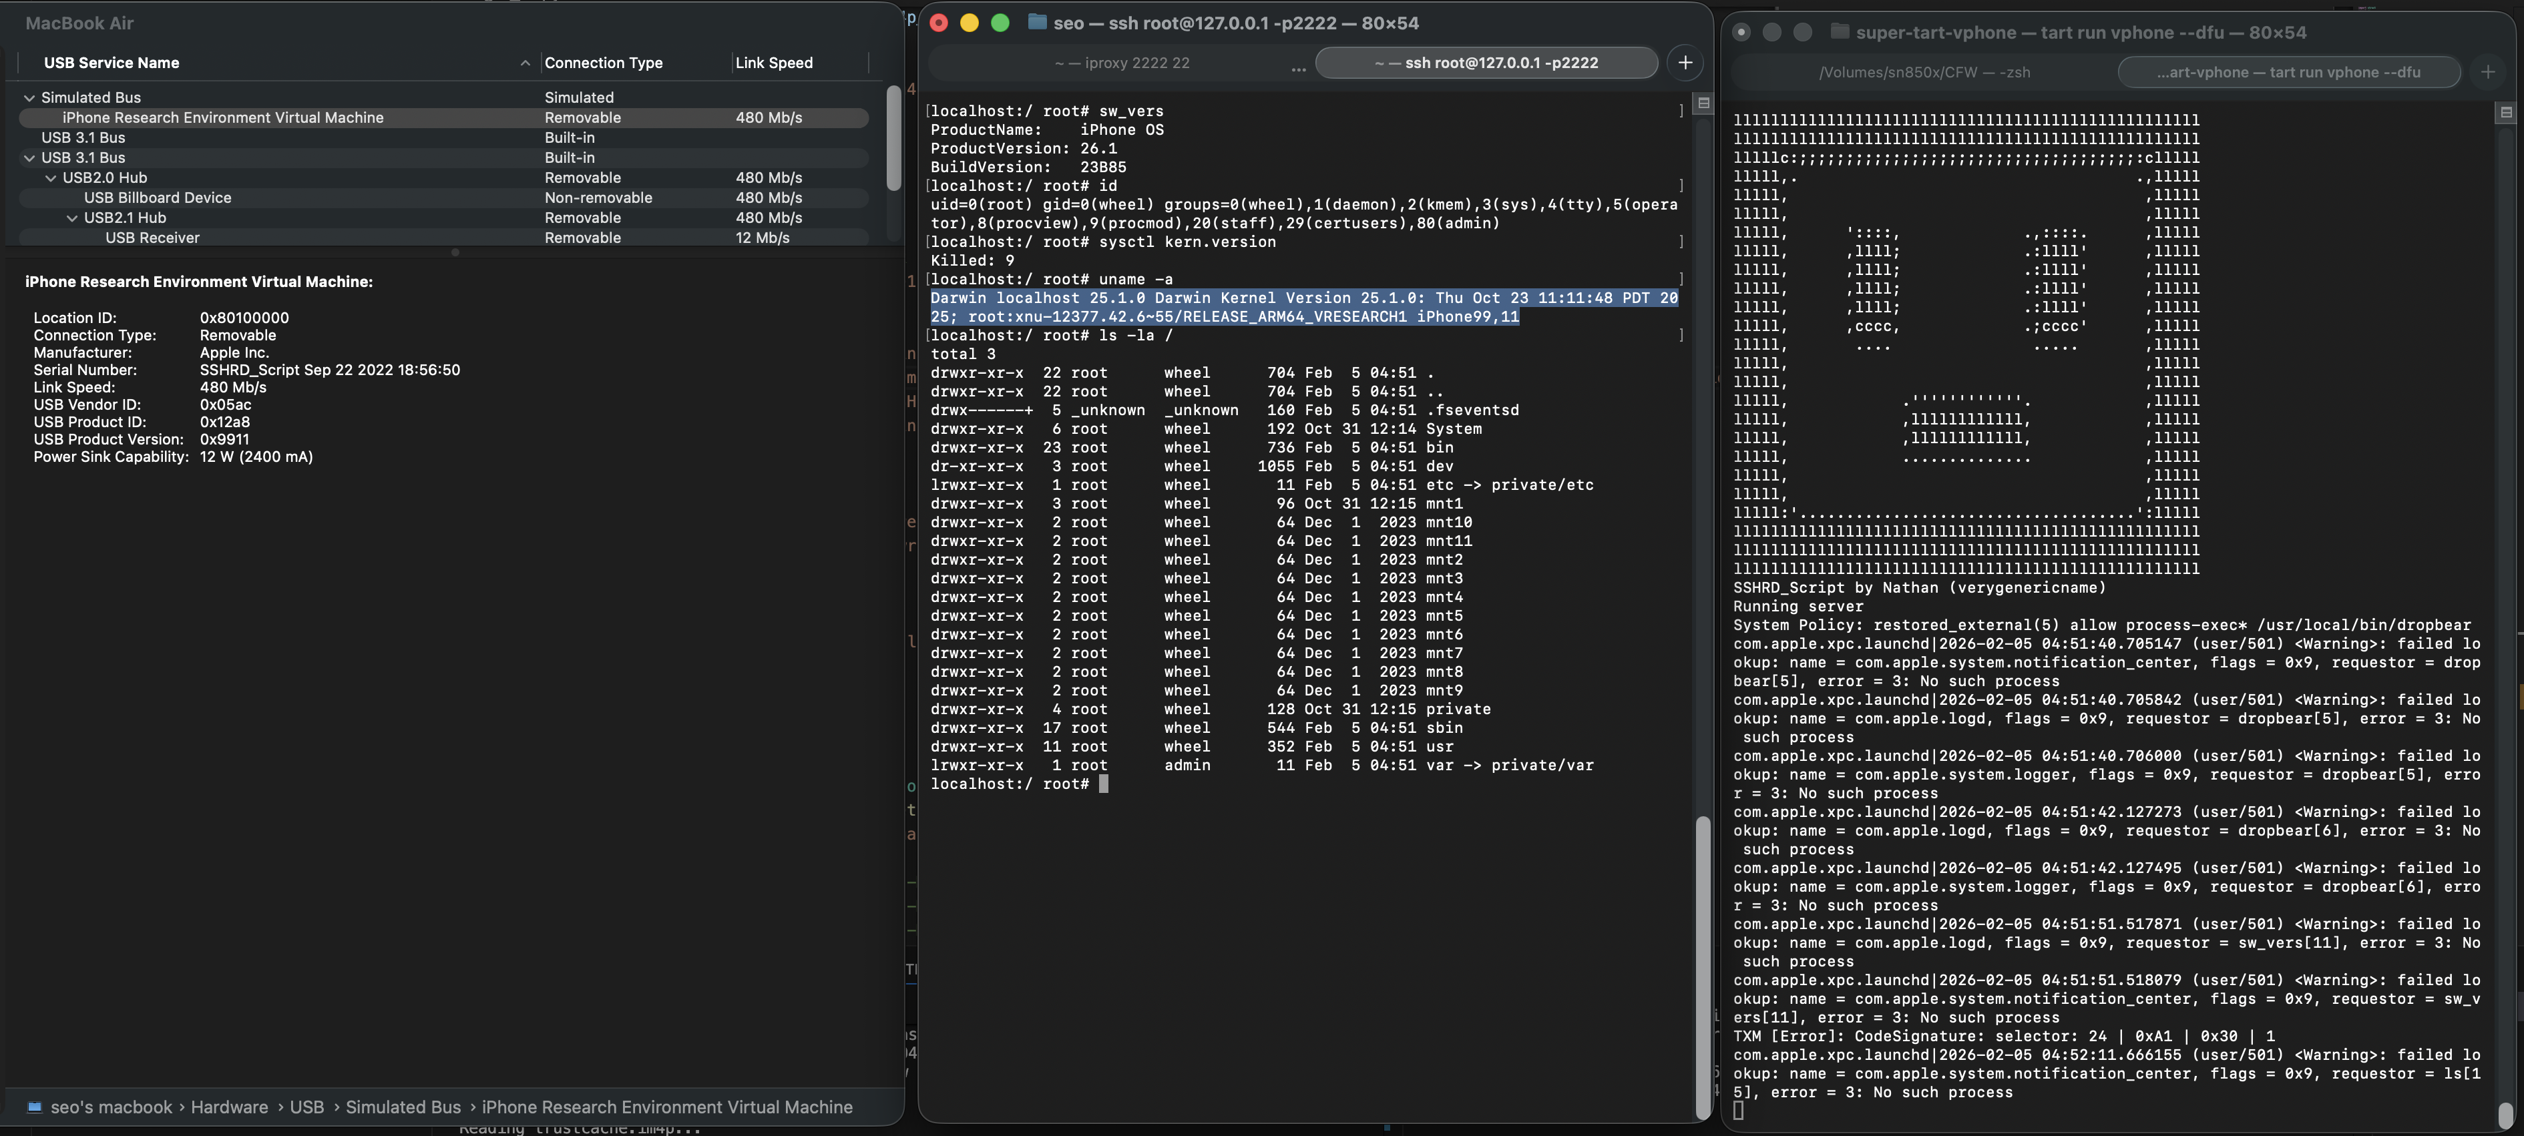Collapse the Simulated Bus tree row
2524x1136 pixels.
[29, 98]
